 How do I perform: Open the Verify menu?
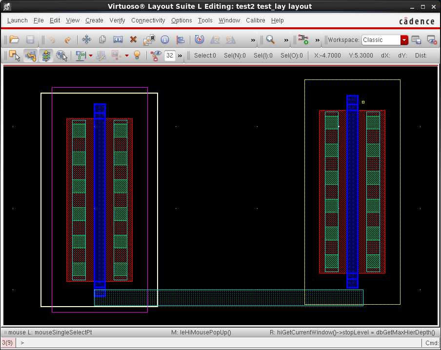(117, 20)
